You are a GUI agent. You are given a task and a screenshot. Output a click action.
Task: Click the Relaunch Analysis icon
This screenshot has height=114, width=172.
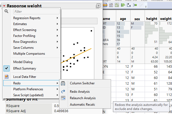pos(63,98)
